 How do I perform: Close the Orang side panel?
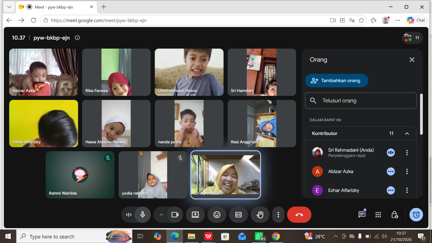(412, 60)
